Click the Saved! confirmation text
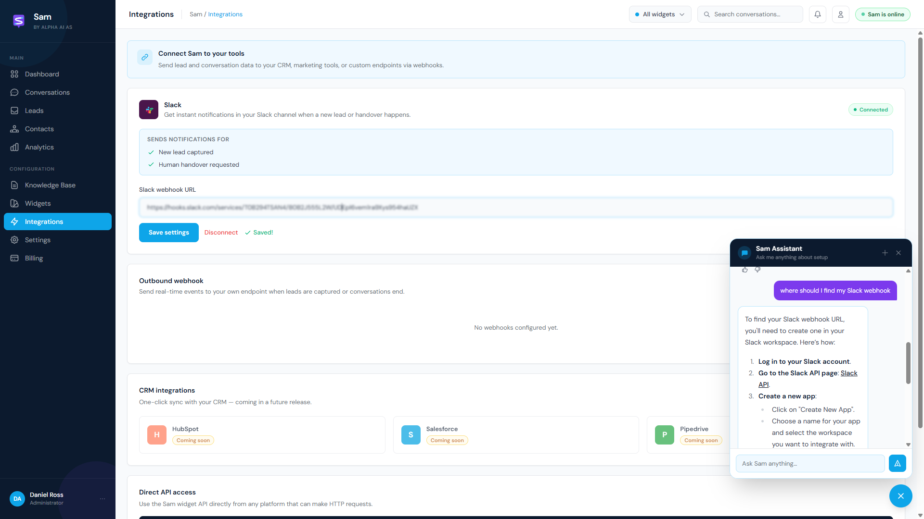The width and height of the screenshot is (924, 519). coord(259,233)
